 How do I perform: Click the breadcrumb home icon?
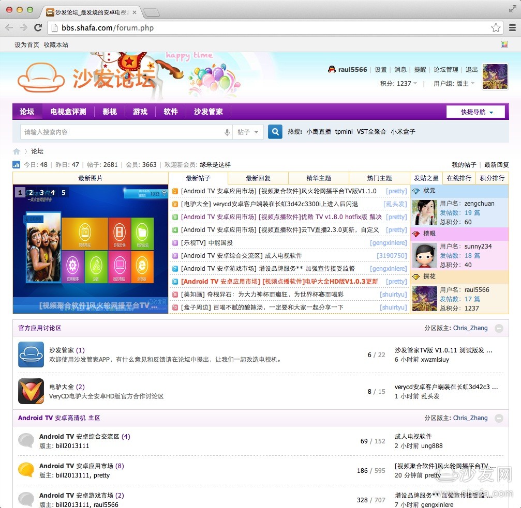[x=16, y=151]
